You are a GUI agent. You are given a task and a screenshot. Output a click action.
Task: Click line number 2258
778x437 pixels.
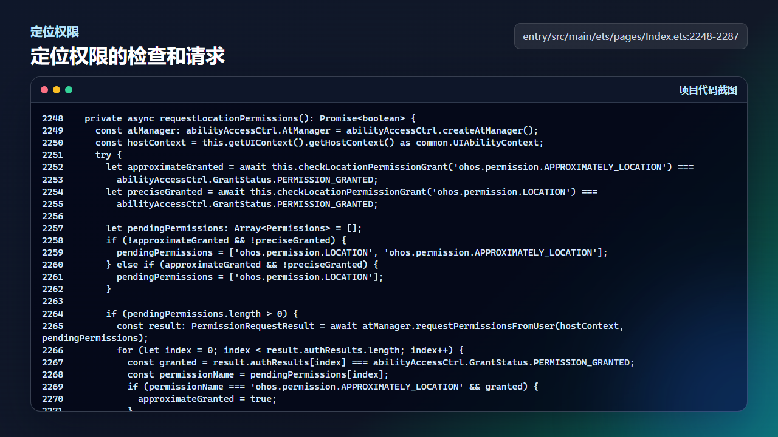coord(52,240)
